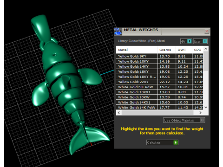This screenshot has height=167, width=223.
Task: Click the Library: Cutout White label
Action: point(141,41)
